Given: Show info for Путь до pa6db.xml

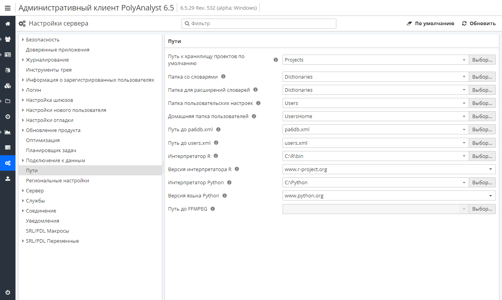Looking at the screenshot, I should click(218, 129).
